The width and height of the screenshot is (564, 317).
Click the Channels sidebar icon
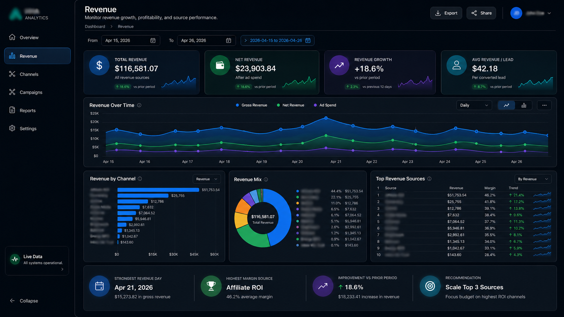[x=12, y=74]
